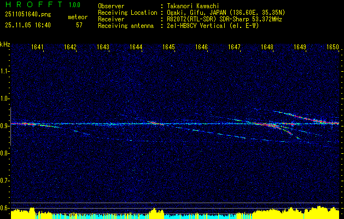Click the 1642 time marker
Screen dimensions: 344x219
[x=70, y=47]
